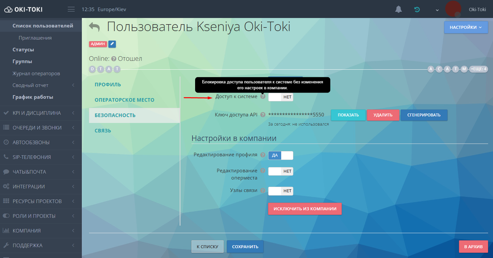Click help icon for Редактирование профиля
The height and width of the screenshot is (258, 493).
coord(263,155)
